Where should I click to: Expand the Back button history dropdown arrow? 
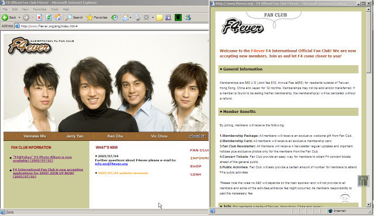pyautogui.click(x=19, y=17)
